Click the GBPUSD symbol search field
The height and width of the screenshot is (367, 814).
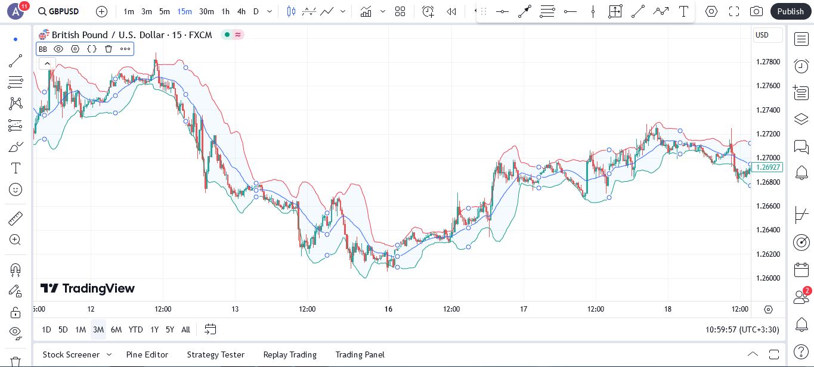coord(58,11)
